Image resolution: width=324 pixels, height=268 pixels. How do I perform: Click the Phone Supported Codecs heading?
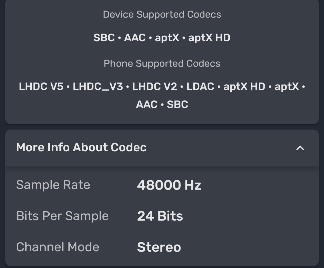click(162, 64)
